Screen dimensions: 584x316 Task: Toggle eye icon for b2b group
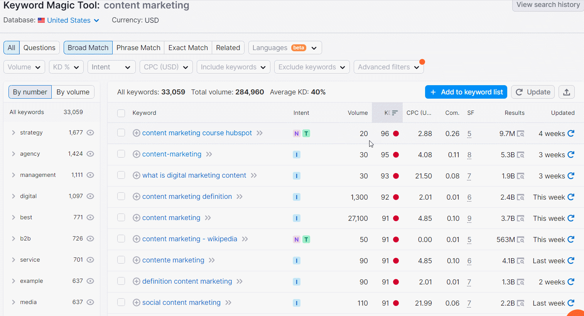click(x=90, y=239)
